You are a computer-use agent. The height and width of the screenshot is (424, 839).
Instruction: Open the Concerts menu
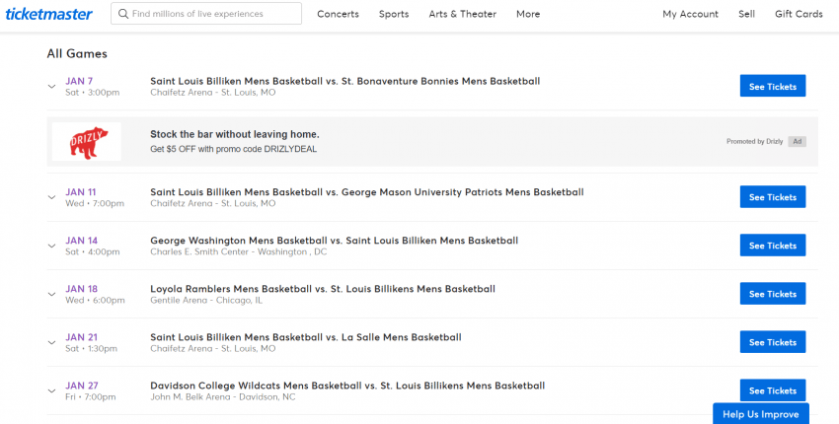point(338,15)
